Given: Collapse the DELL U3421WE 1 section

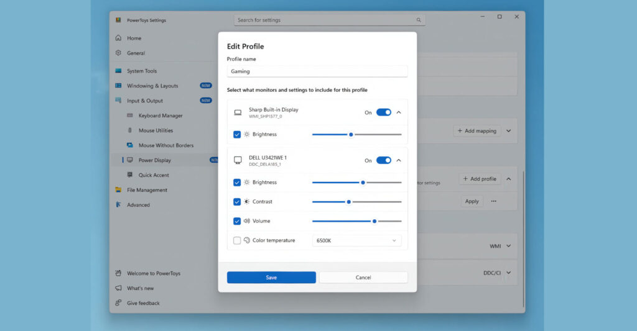Looking at the screenshot, I should [399, 160].
